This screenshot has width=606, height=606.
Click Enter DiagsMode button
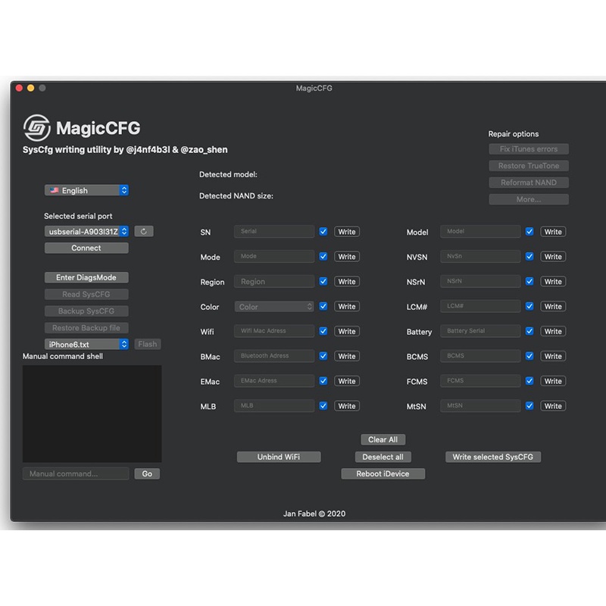pyautogui.click(x=86, y=277)
